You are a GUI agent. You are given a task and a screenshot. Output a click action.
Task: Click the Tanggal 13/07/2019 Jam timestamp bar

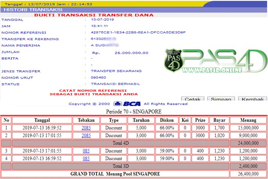click(x=48, y=4)
